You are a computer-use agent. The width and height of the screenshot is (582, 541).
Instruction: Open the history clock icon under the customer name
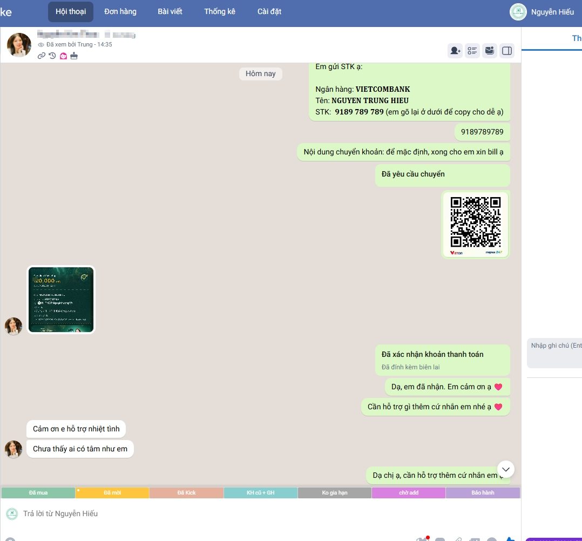pos(52,56)
